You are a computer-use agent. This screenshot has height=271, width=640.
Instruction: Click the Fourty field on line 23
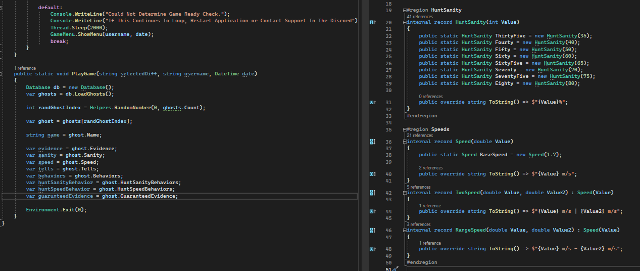[x=504, y=42]
